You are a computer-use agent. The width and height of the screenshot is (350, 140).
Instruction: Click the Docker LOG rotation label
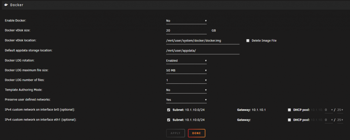point(20,60)
